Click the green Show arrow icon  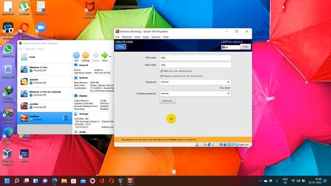click(104, 55)
